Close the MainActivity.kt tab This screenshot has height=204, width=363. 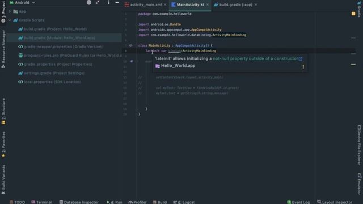(x=208, y=5)
